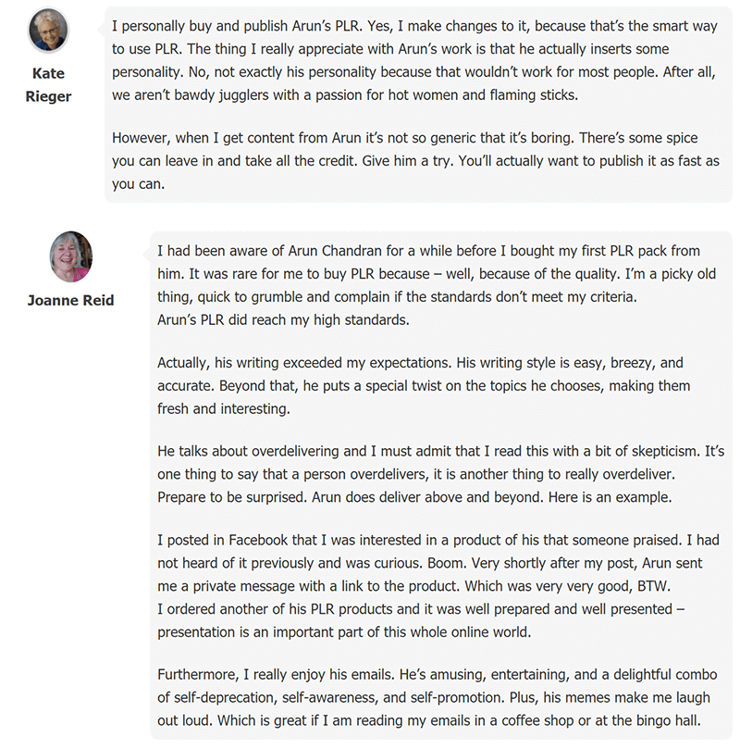Click Joanne Reid's profile photo
This screenshot has width=740, height=749.
pyautogui.click(x=71, y=256)
